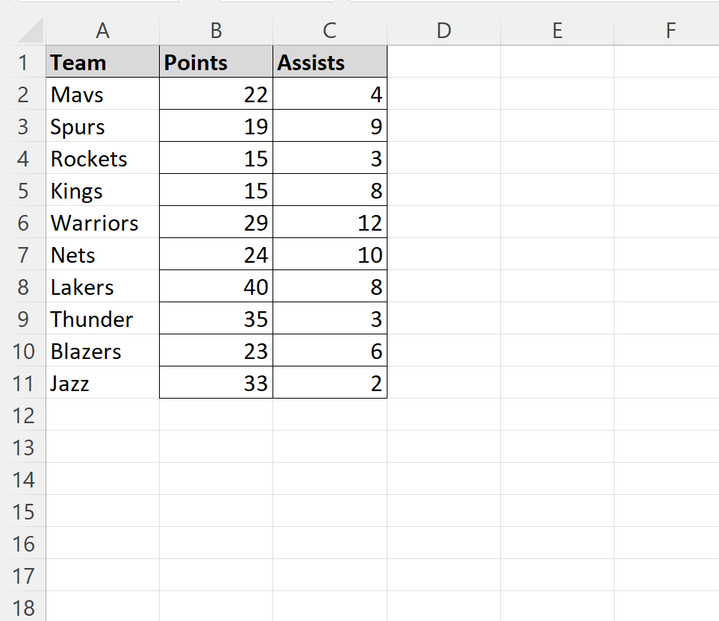
Task: Select row 1 header
Action: [23, 62]
